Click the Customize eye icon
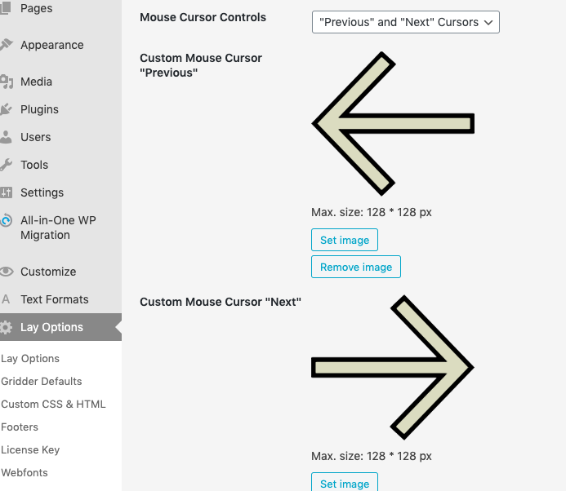Screen dimensions: 566x491 point(7,272)
